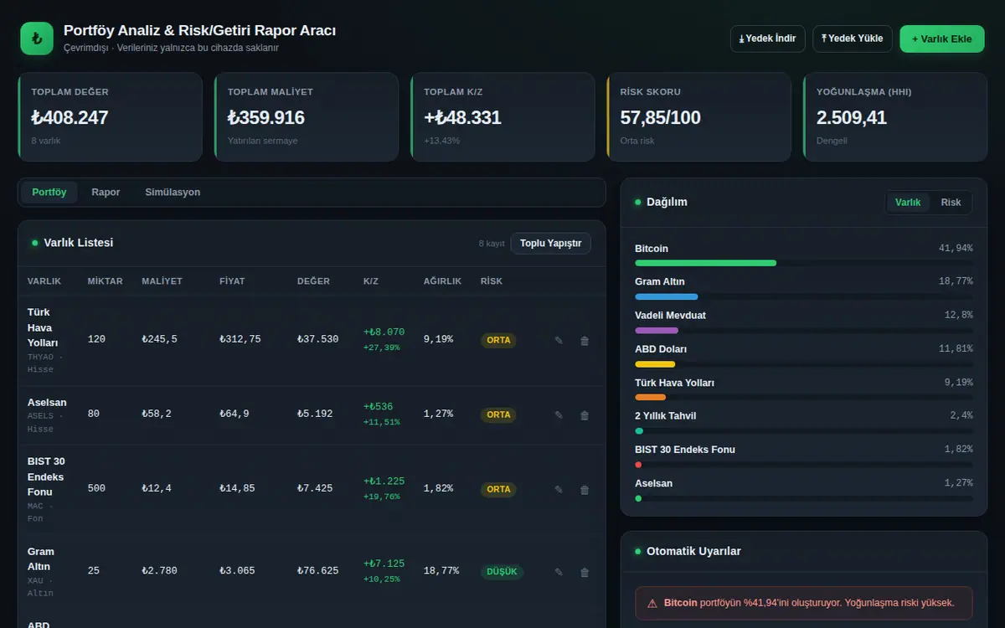The width and height of the screenshot is (1005, 628).
Task: Click the warning icon in Bitcoin alert
Action: (x=652, y=603)
